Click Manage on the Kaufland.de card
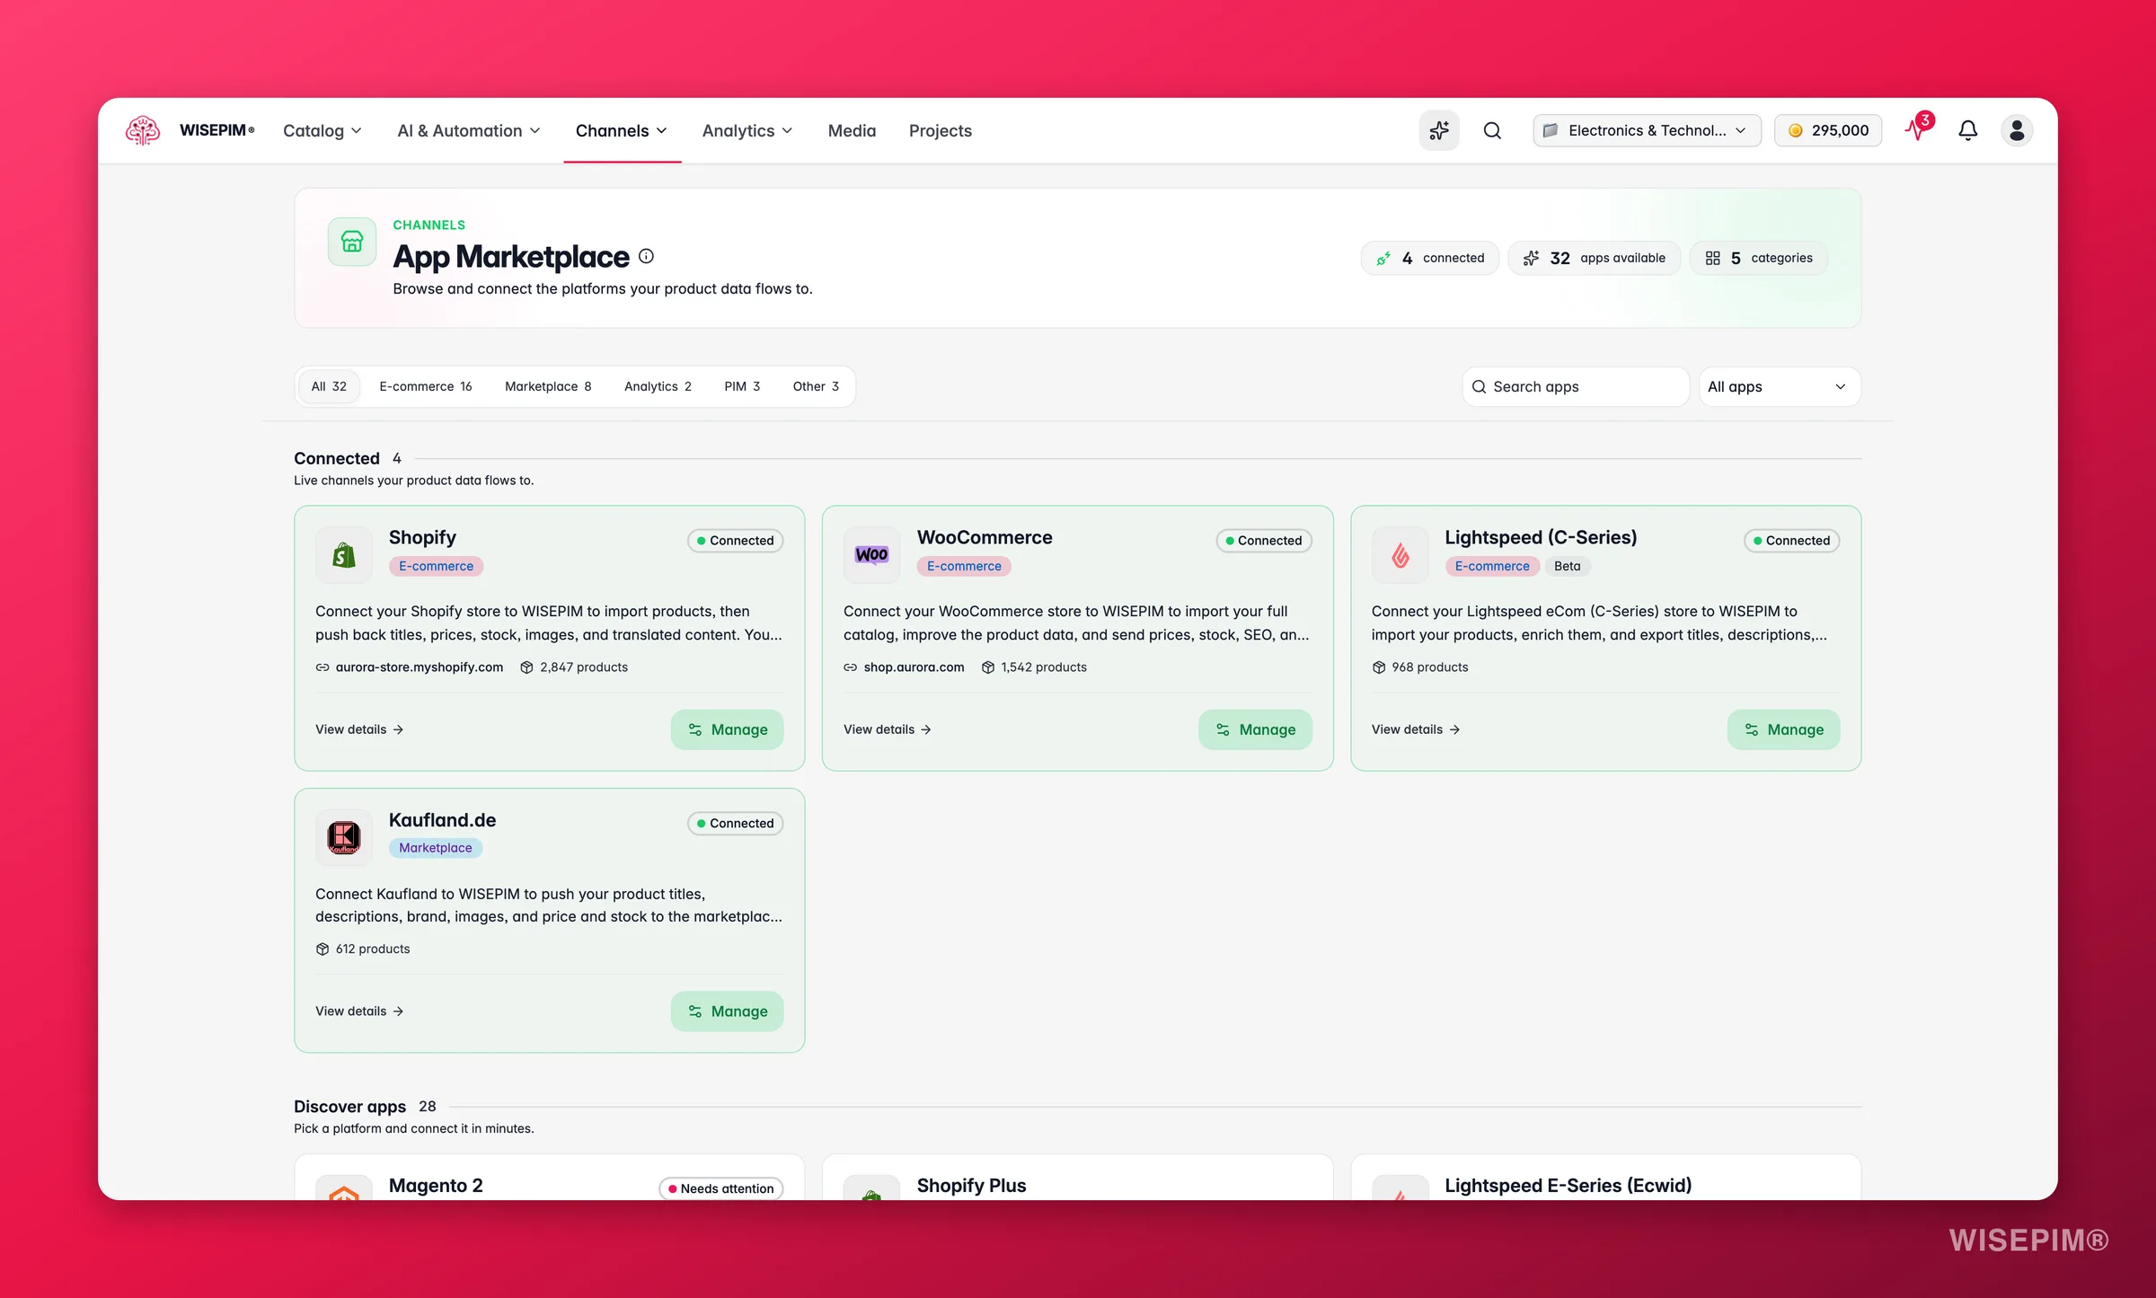Viewport: 2156px width, 1298px height. pyautogui.click(x=727, y=1011)
